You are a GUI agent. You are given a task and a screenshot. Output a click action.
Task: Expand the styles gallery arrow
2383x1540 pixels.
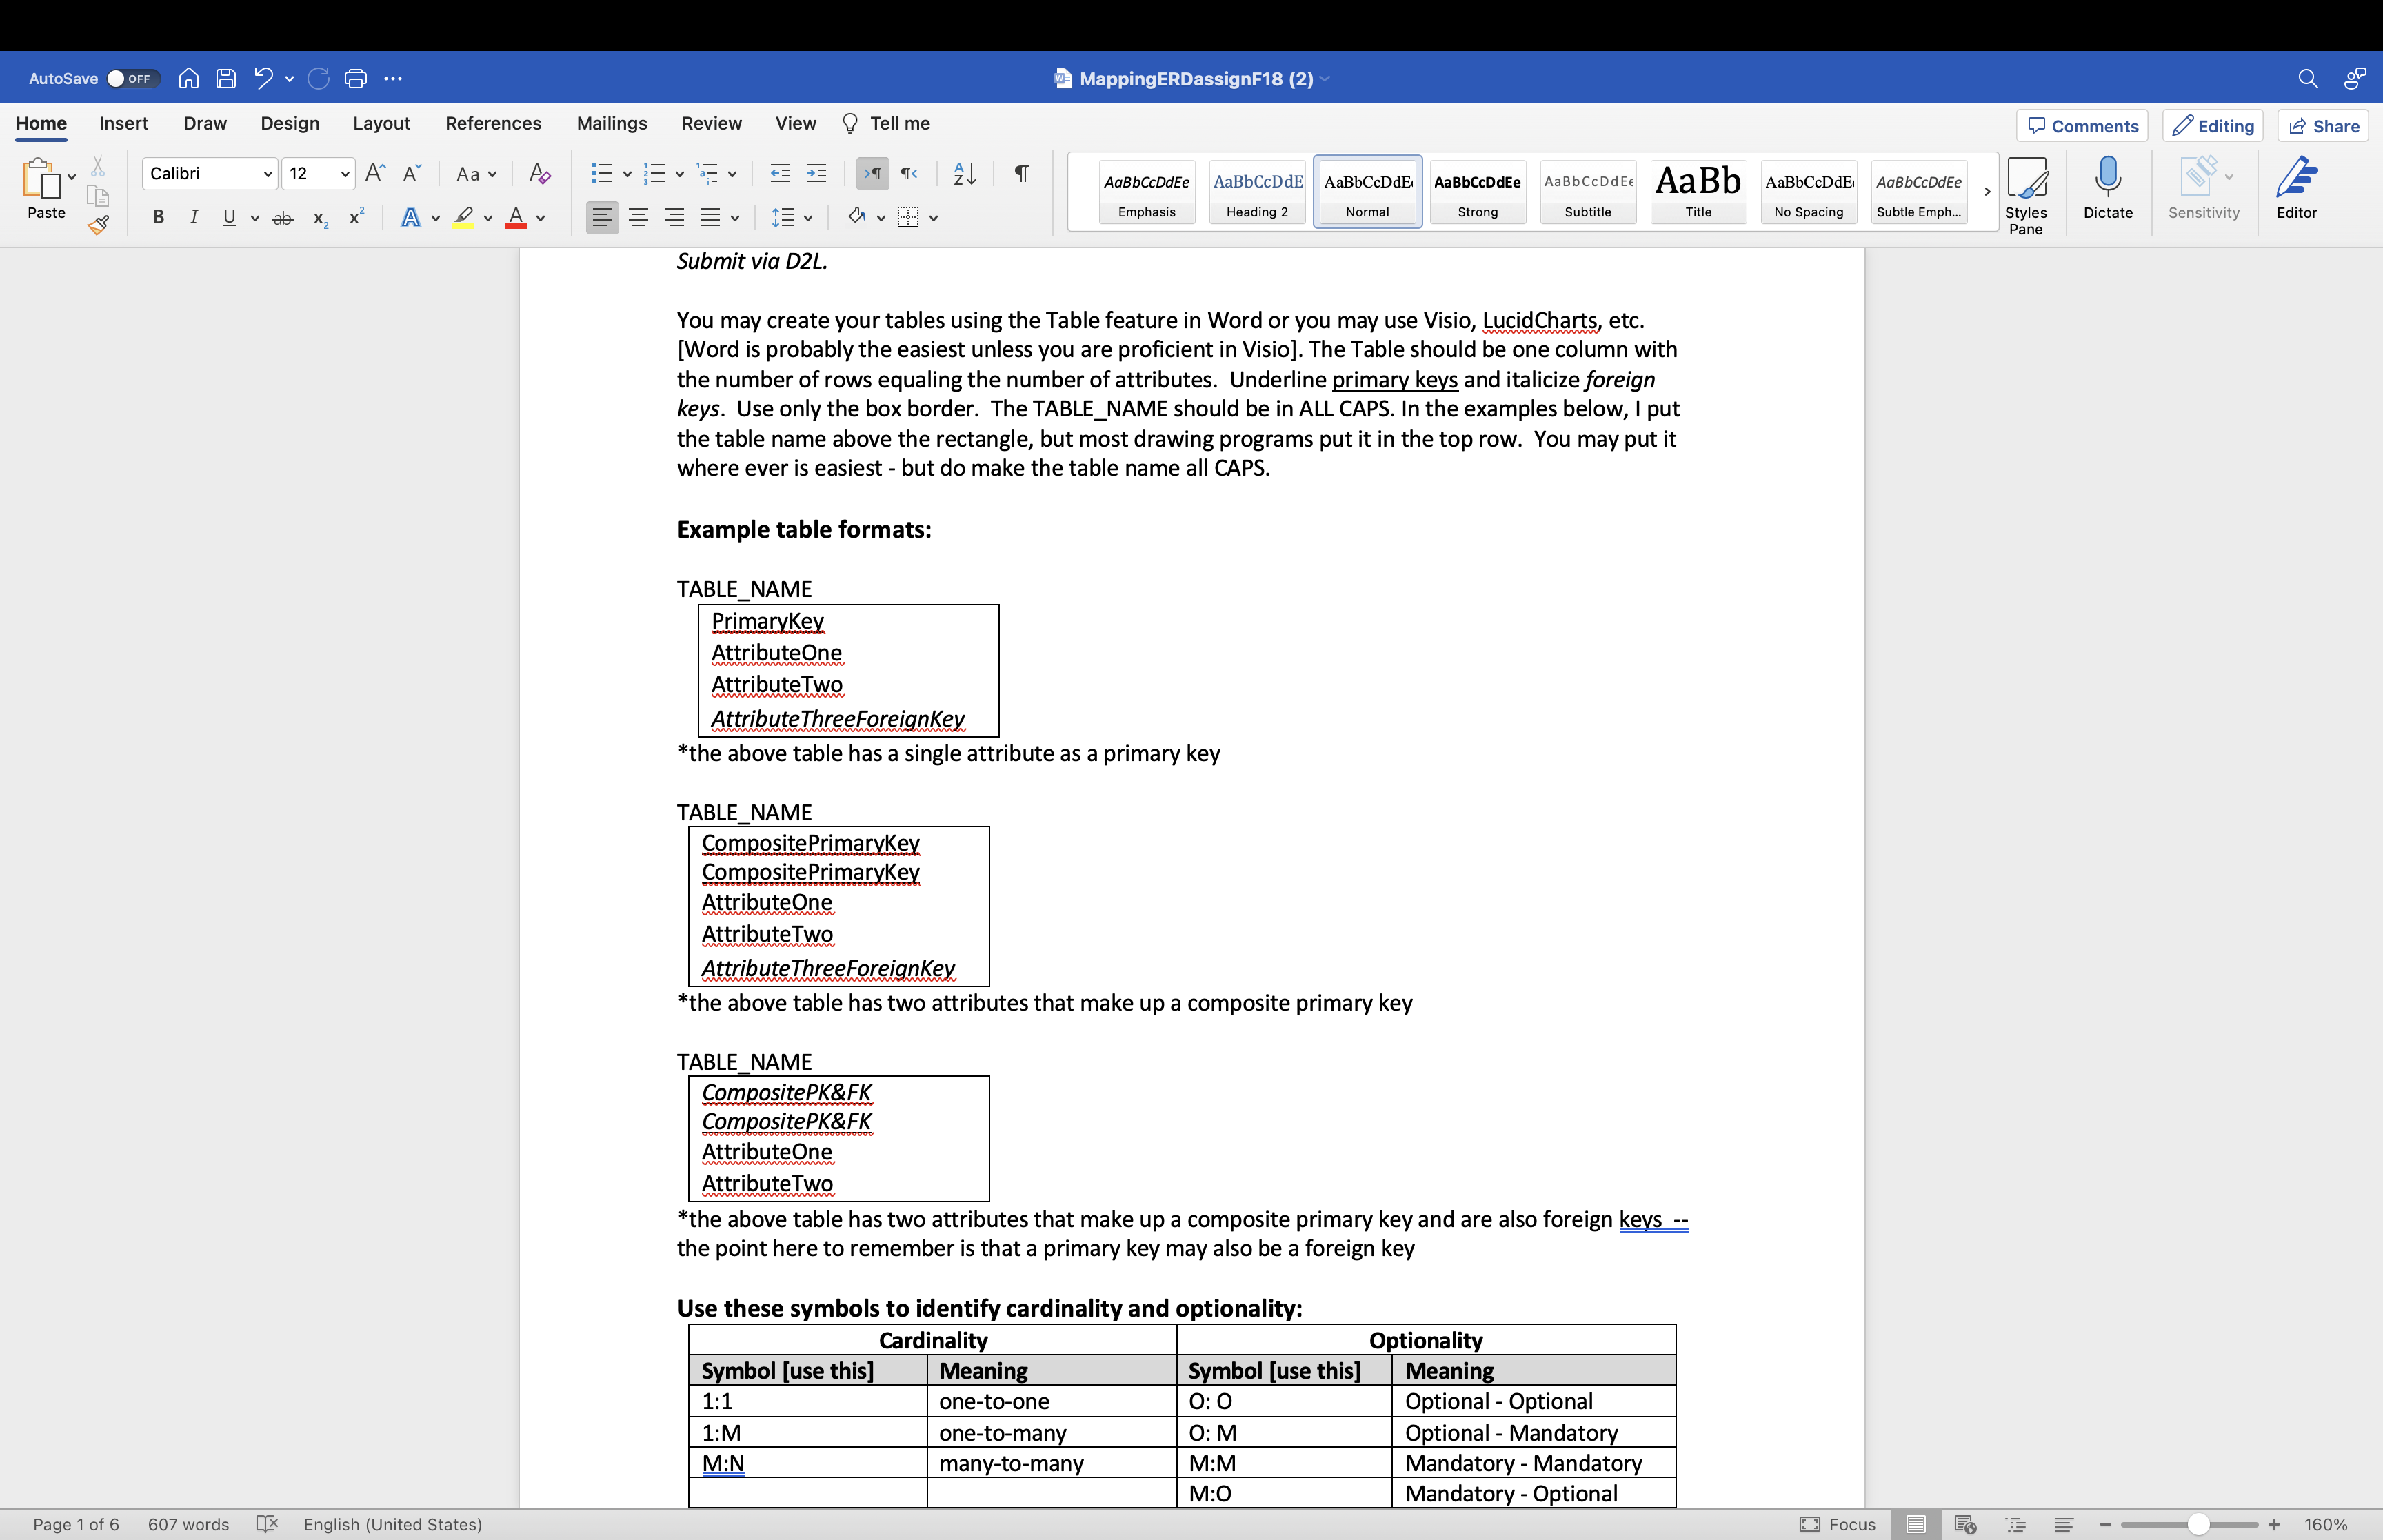coord(1987,191)
